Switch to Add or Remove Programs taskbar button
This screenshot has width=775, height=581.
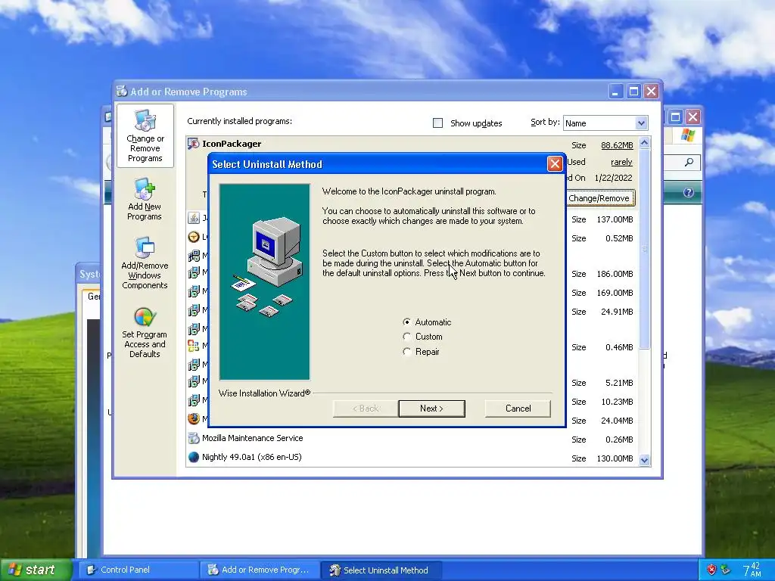pyautogui.click(x=260, y=570)
